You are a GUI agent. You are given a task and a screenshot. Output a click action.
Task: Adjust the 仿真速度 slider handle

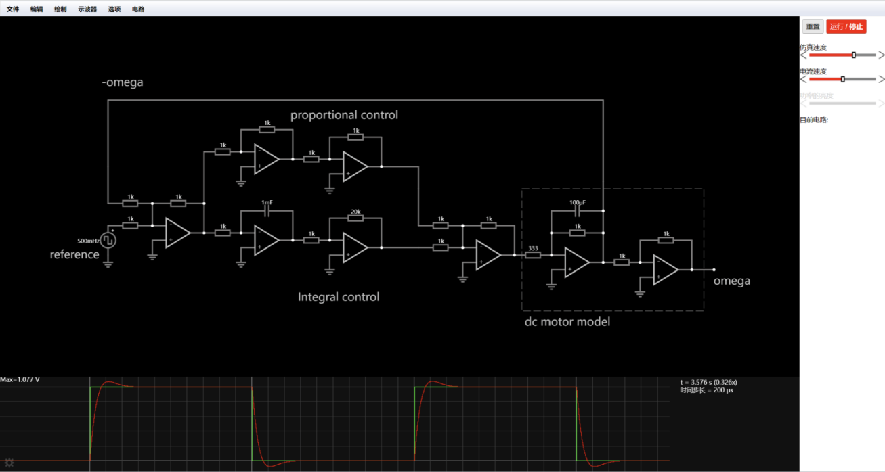[854, 55]
